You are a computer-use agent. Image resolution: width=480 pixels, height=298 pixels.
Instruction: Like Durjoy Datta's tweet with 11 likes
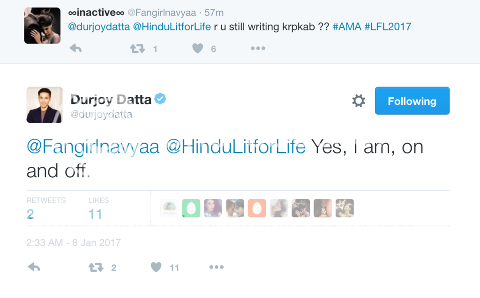click(156, 267)
